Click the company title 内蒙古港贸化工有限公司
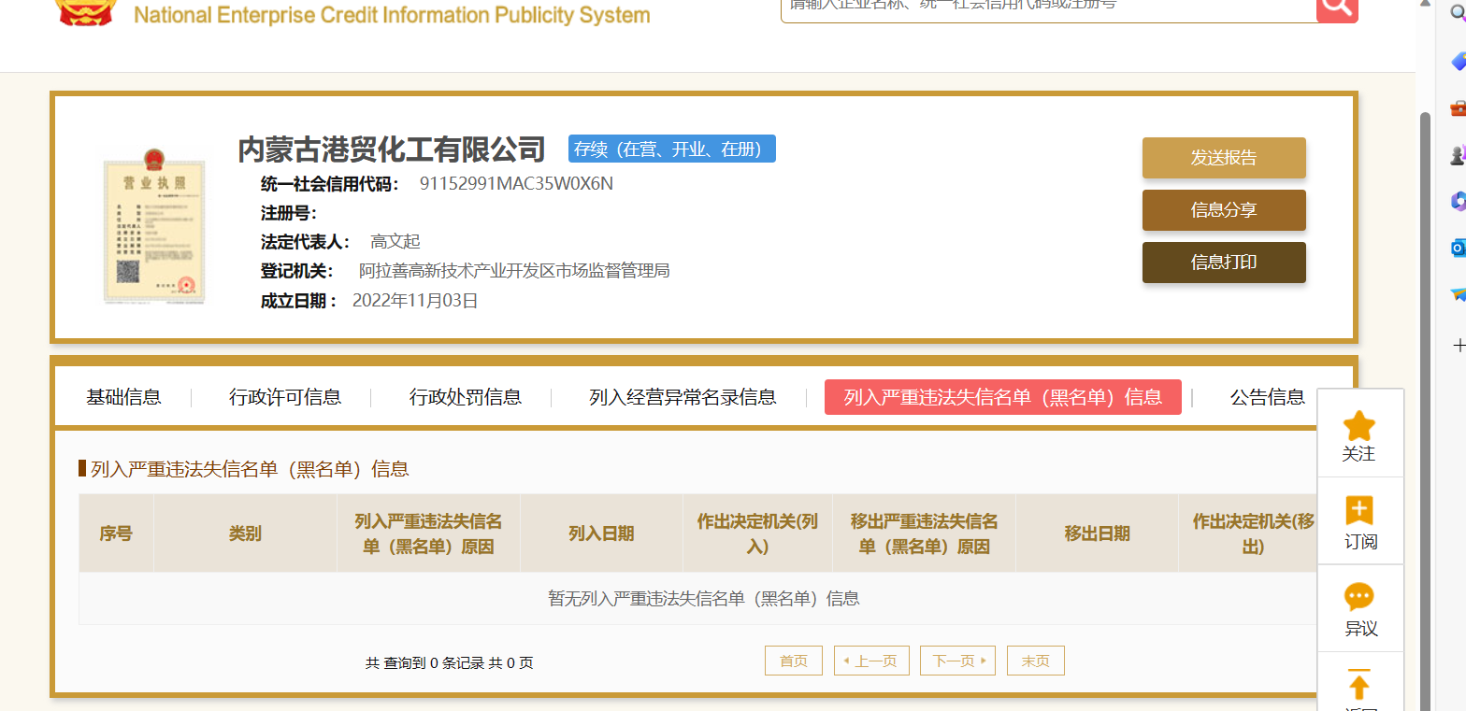 pos(392,149)
